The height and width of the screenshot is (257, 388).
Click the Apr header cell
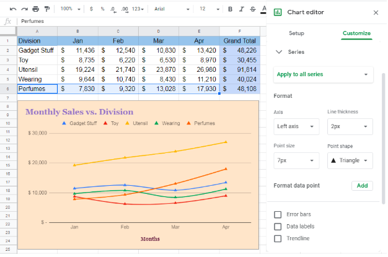(199, 41)
